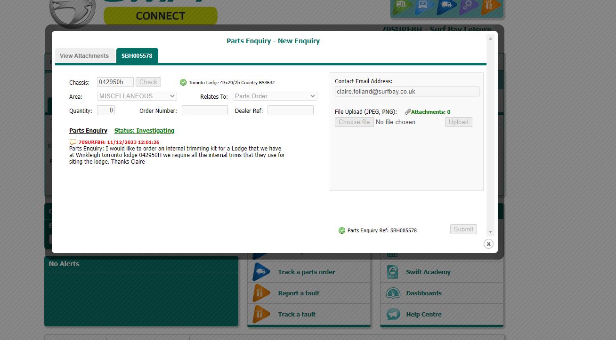Screen dimensions: 616x340
Task: Click the Order Number input field
Action: click(205, 111)
